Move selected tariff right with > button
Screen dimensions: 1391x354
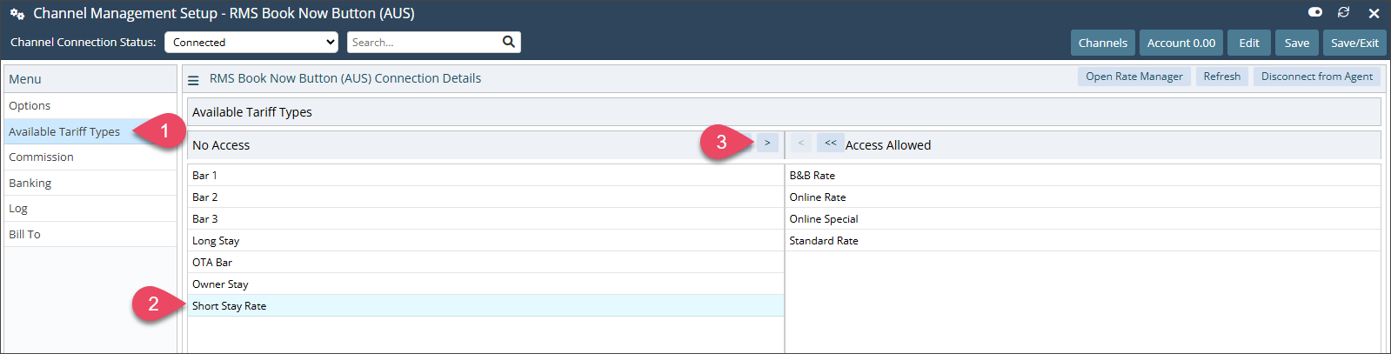[767, 143]
